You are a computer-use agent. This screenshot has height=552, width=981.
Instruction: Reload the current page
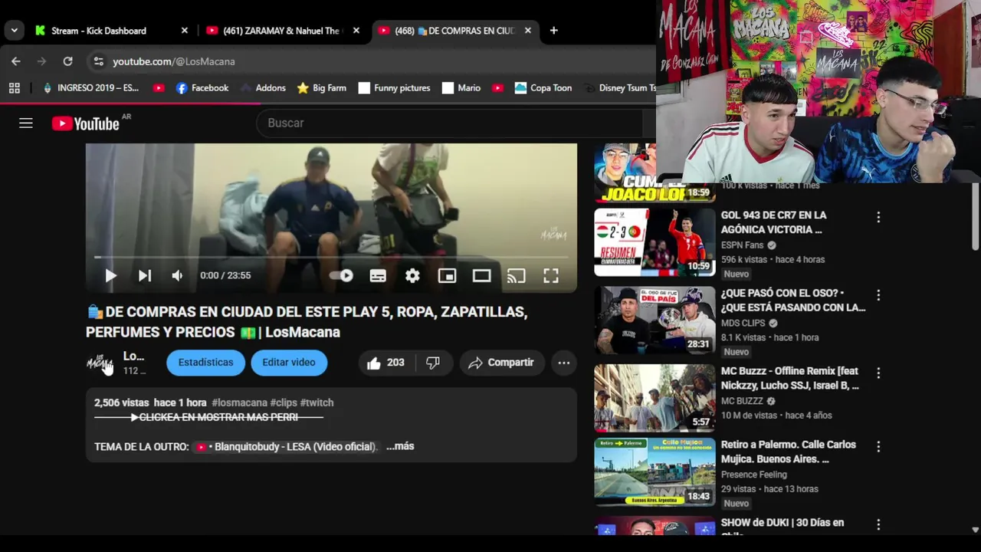coord(67,61)
